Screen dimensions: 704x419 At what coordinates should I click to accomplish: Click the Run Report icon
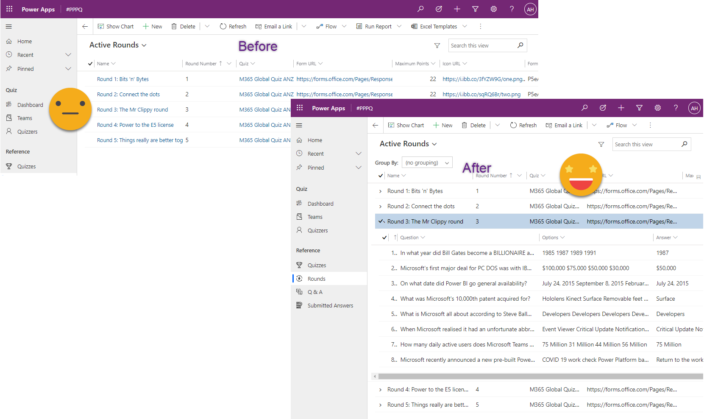(359, 26)
